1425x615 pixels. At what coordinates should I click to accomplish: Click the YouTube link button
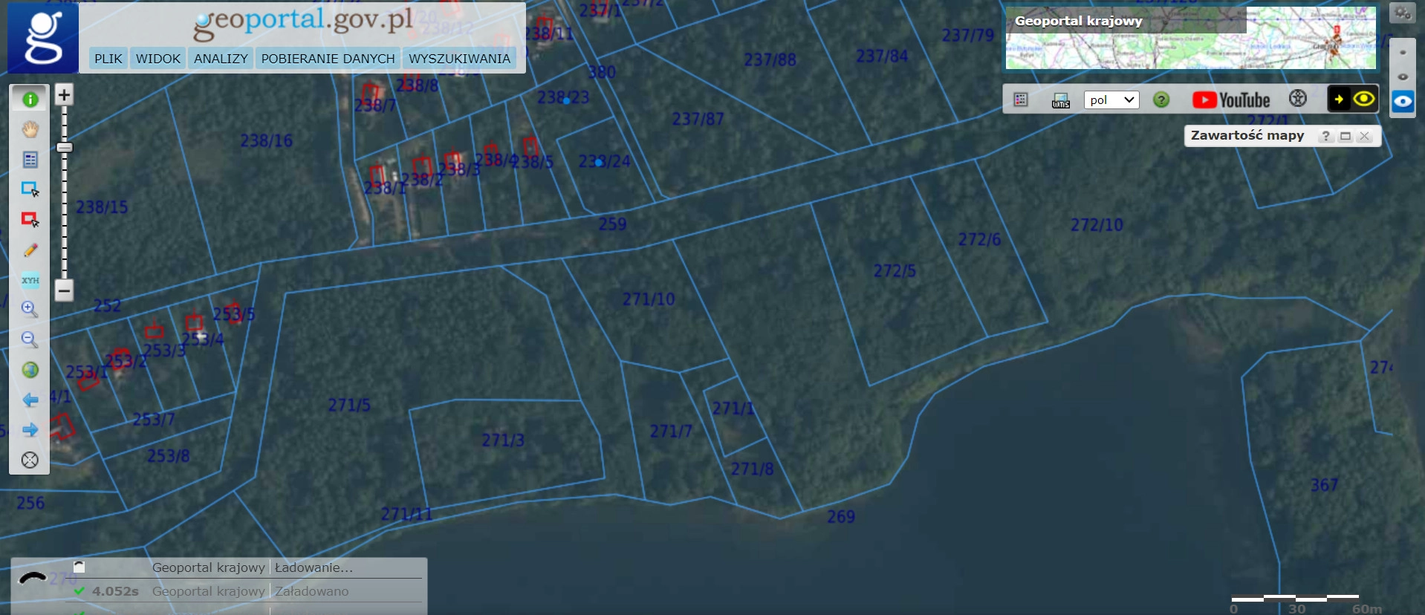coord(1231,100)
